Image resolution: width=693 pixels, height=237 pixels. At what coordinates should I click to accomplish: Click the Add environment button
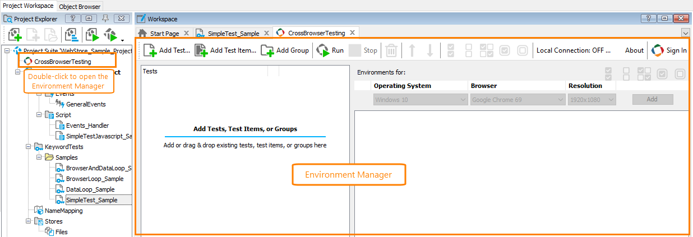(x=653, y=99)
